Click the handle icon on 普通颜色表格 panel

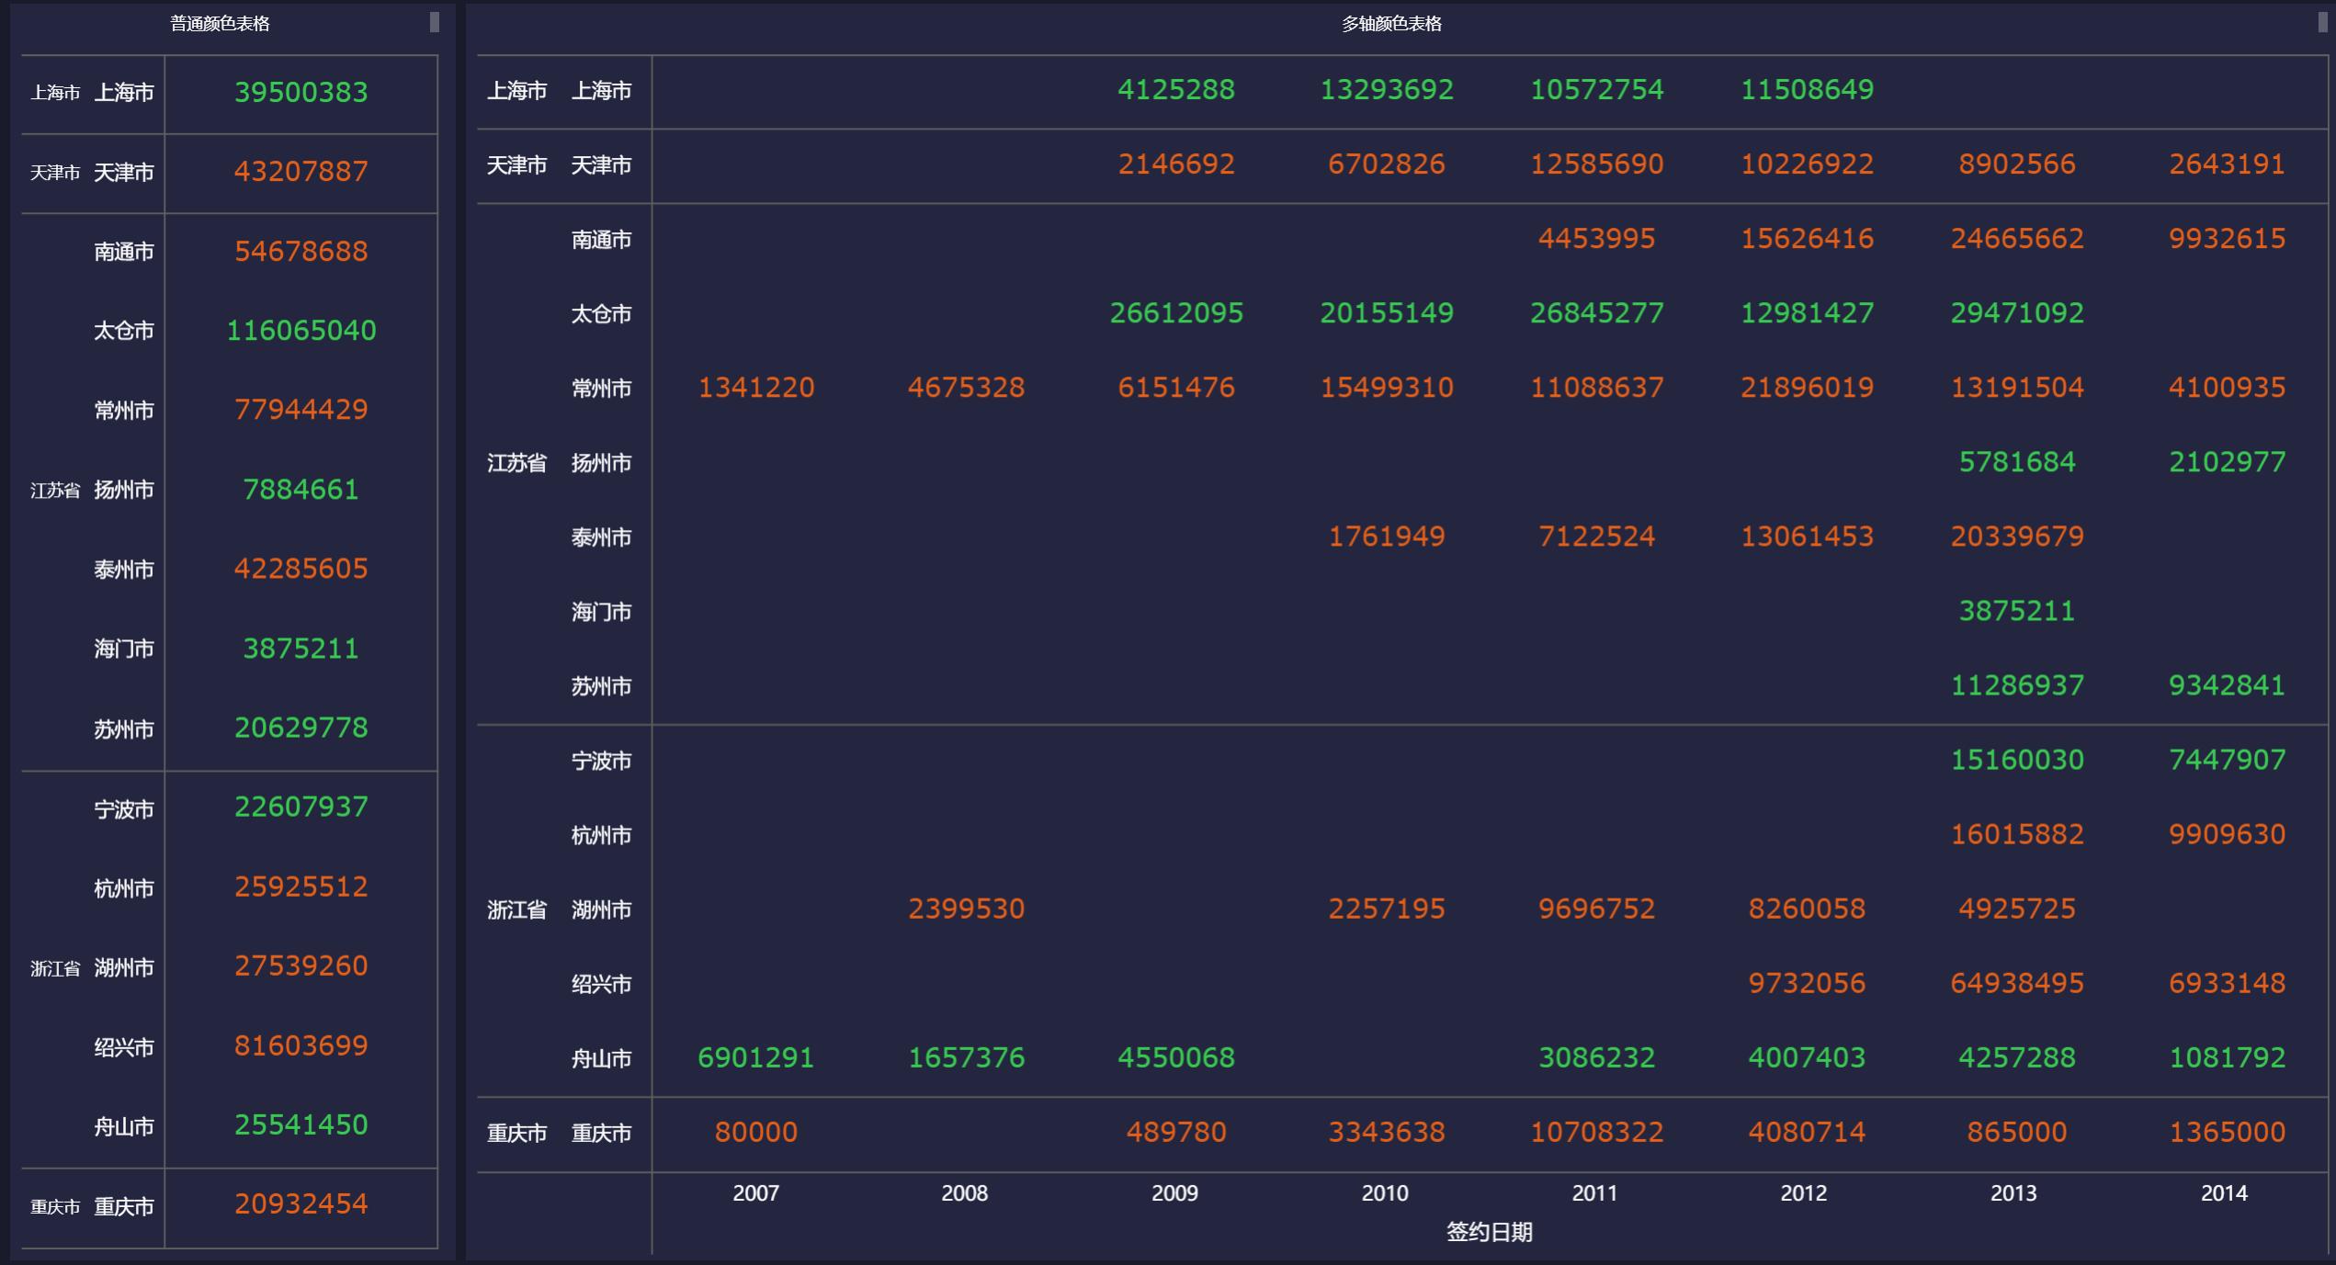435,22
